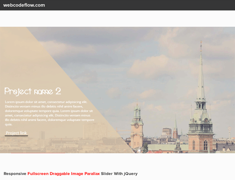Open the webcodeflow.com header link
235x180 pixels.
[24, 5]
